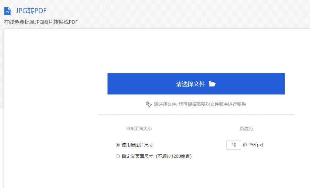Click the 请选择文件 upload button
The width and height of the screenshot is (310, 188).
point(196,84)
